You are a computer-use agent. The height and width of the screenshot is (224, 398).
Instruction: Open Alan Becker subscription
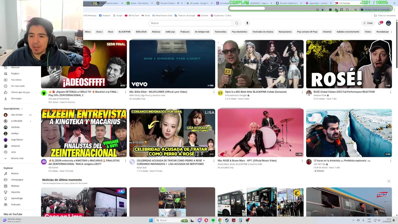coord(17,115)
